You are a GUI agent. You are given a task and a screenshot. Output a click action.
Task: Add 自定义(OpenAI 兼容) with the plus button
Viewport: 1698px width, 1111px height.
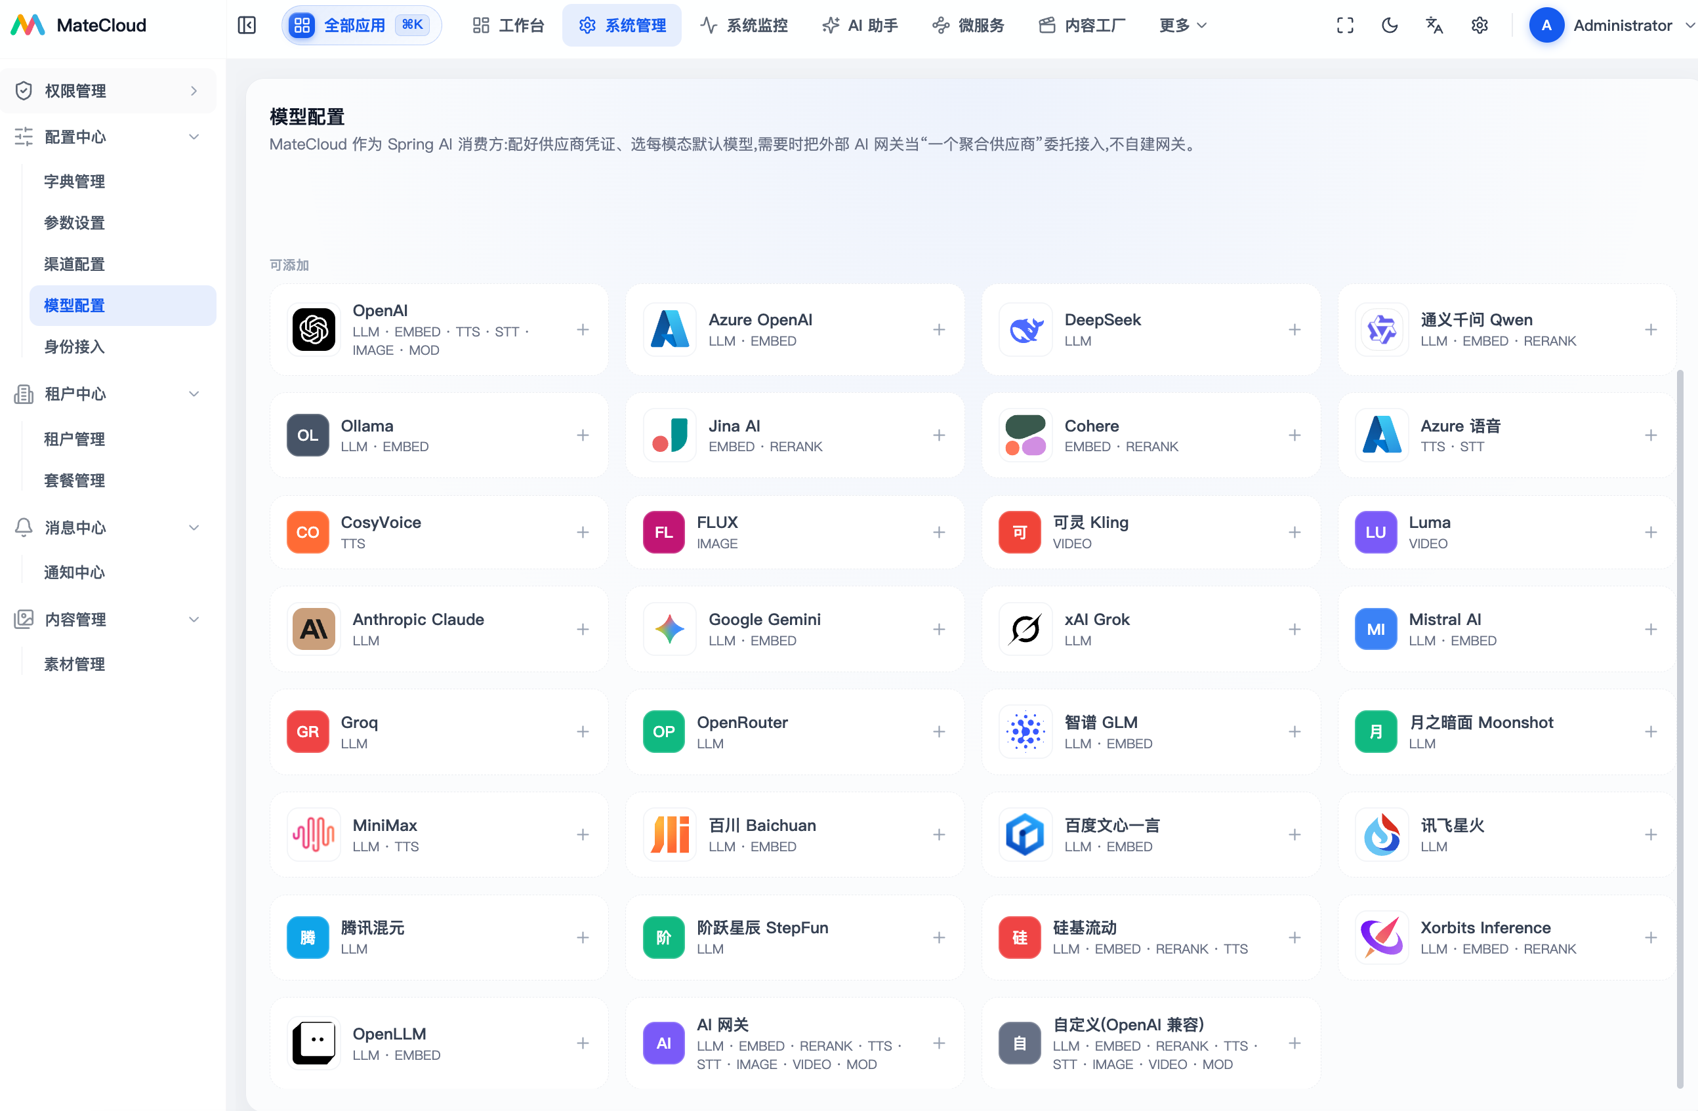pyautogui.click(x=1294, y=1043)
